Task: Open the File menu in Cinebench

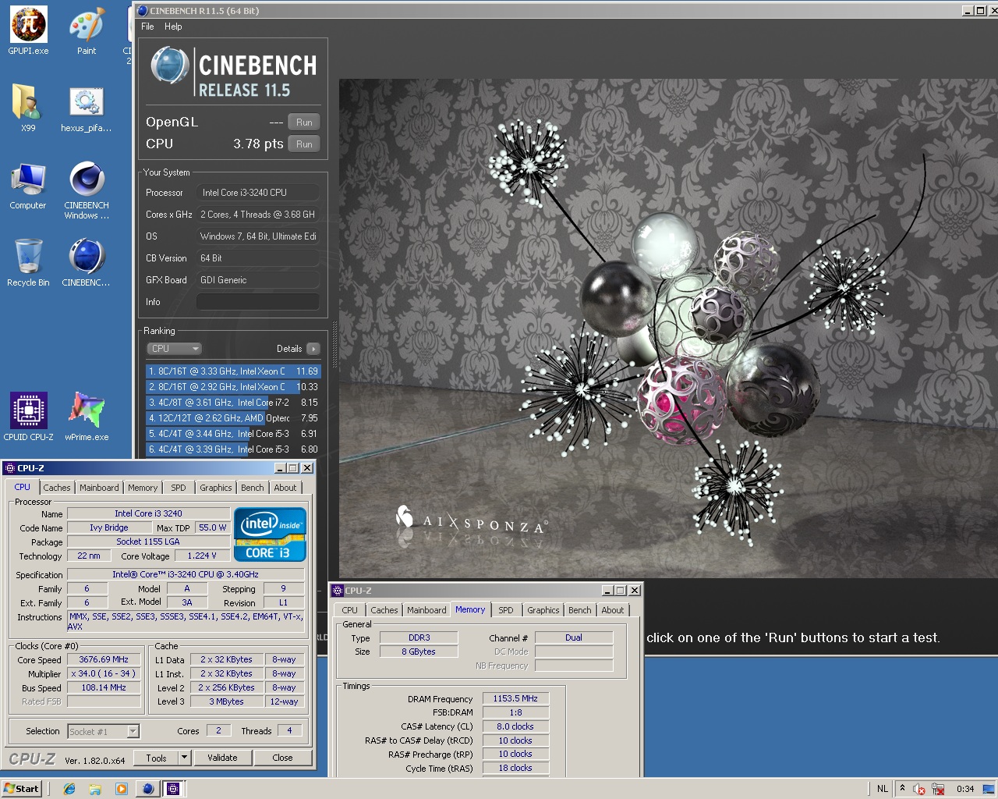Action: pyautogui.click(x=147, y=27)
